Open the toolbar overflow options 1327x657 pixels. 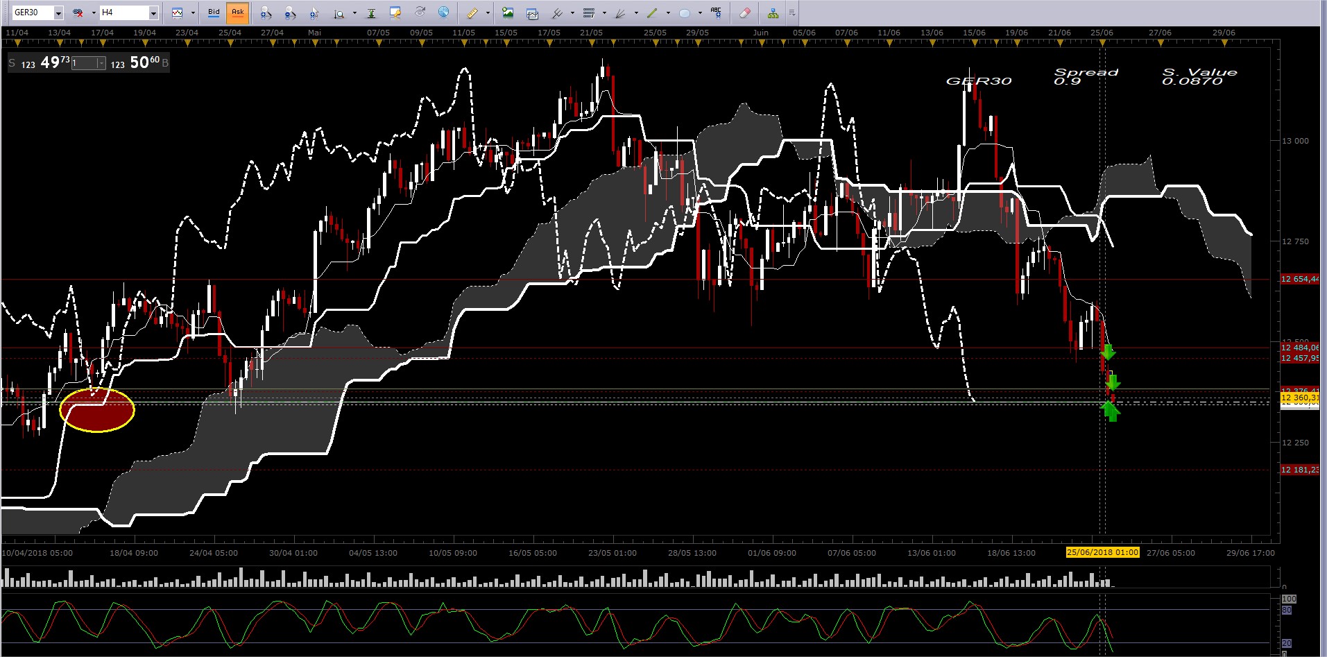pos(792,12)
